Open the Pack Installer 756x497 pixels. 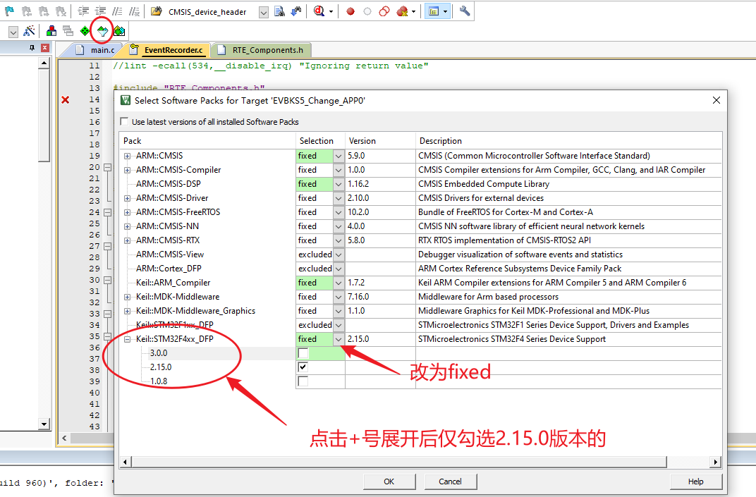(x=118, y=30)
